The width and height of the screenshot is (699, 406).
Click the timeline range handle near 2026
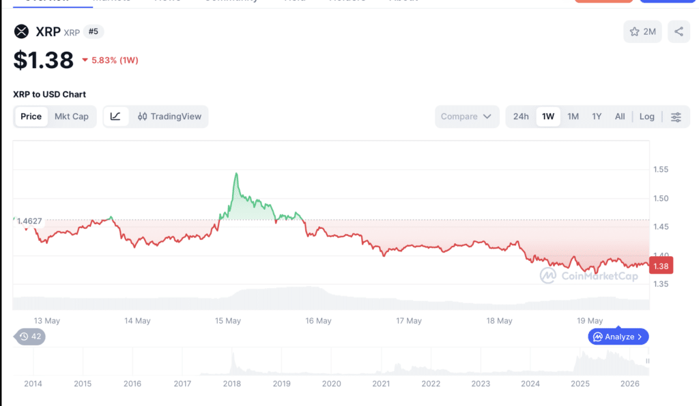pyautogui.click(x=647, y=361)
